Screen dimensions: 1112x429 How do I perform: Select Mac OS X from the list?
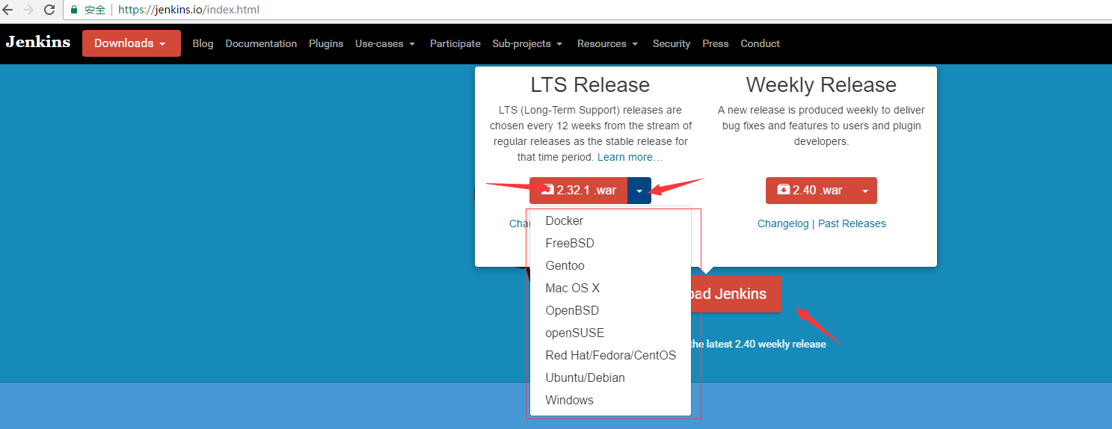pyautogui.click(x=610, y=288)
